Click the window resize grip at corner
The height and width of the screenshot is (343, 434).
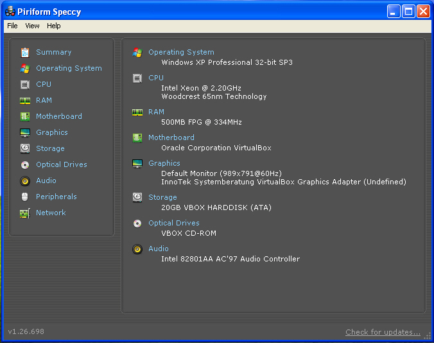click(427, 336)
